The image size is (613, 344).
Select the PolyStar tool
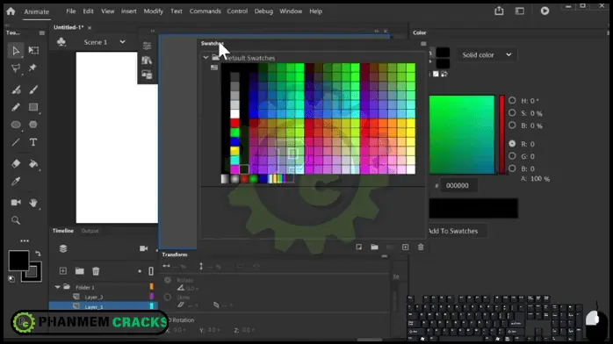coord(33,125)
